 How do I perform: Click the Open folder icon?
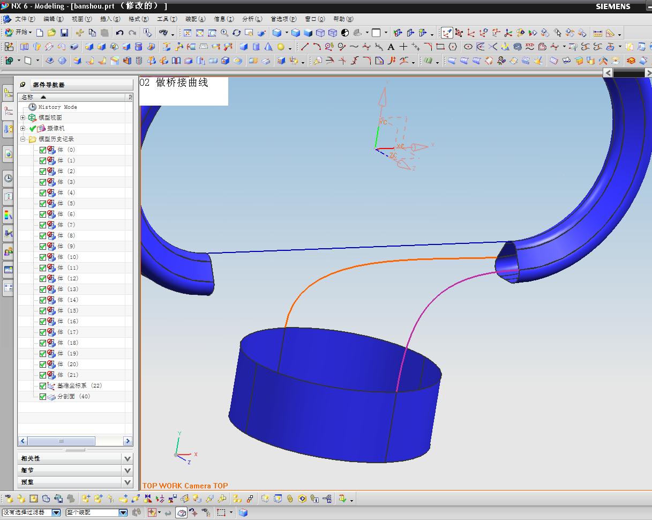(x=51, y=33)
